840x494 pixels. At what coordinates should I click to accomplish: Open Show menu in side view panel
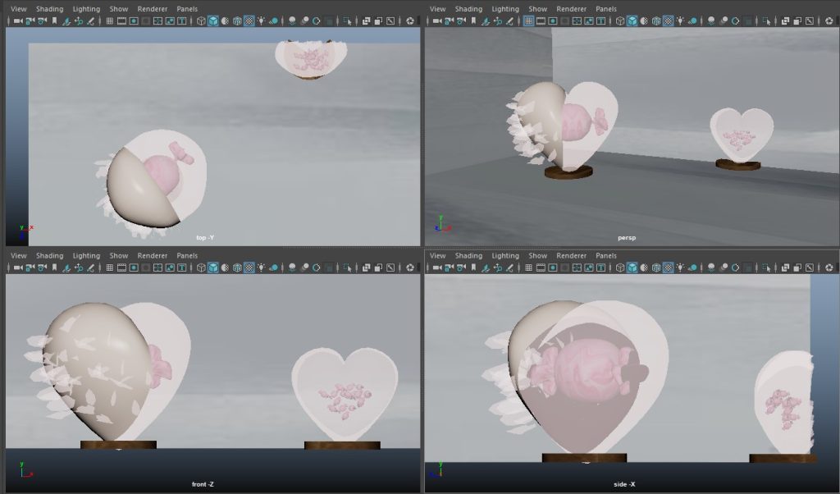[538, 256]
